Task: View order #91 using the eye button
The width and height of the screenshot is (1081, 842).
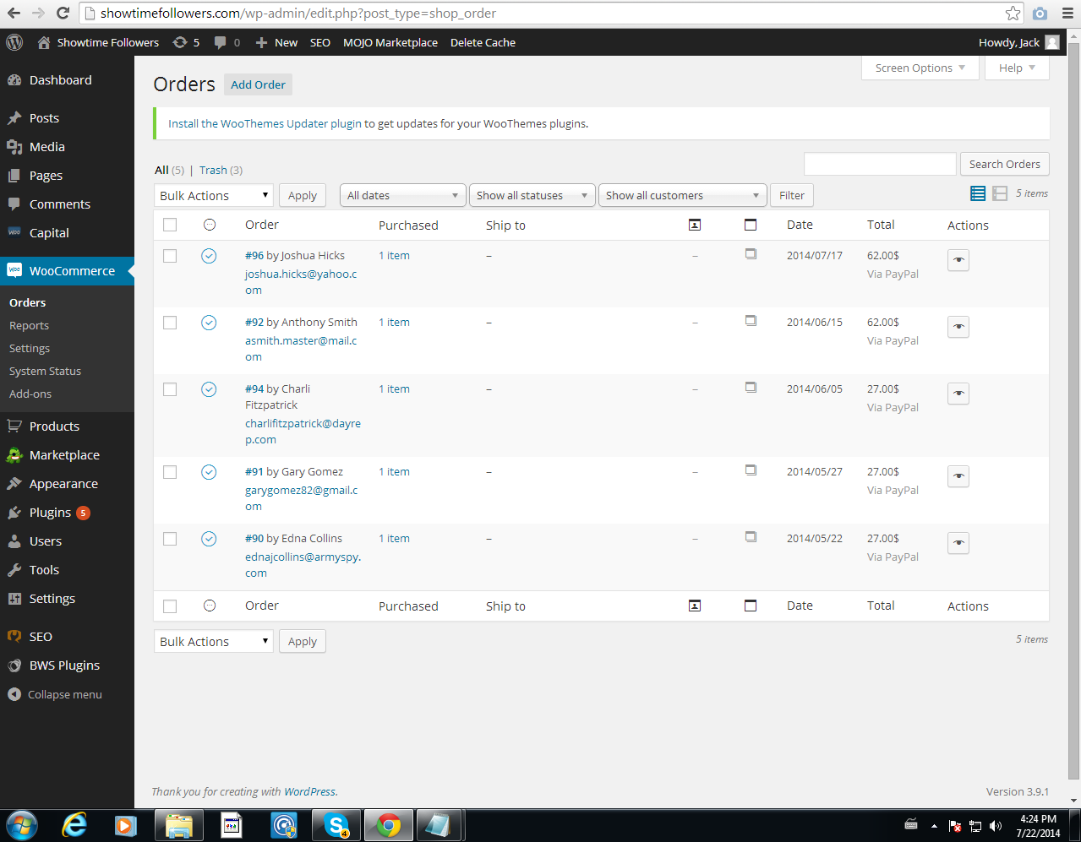Action: click(958, 476)
